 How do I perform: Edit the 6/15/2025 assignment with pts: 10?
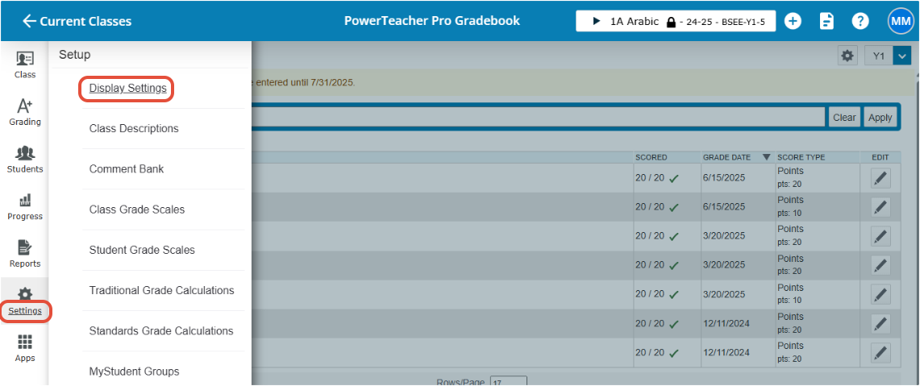[x=880, y=206]
